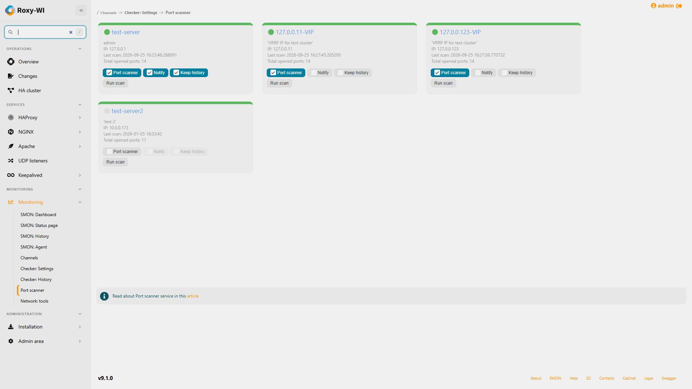
Task: Run scan for 127.0.0.123-VIP
Action: 443,83
